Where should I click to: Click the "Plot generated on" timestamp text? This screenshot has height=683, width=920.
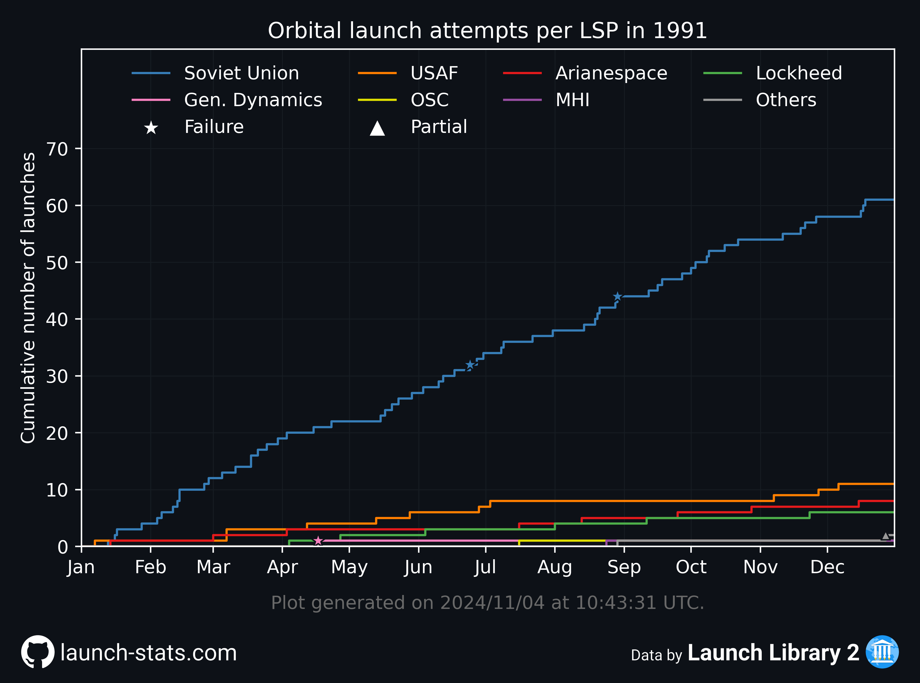[x=488, y=603]
